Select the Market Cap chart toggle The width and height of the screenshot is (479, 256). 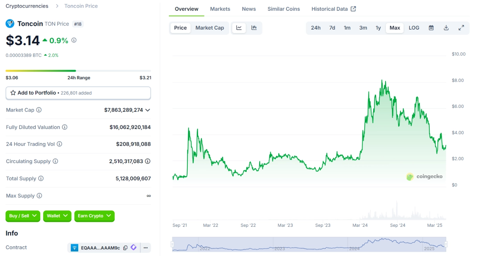coord(210,28)
